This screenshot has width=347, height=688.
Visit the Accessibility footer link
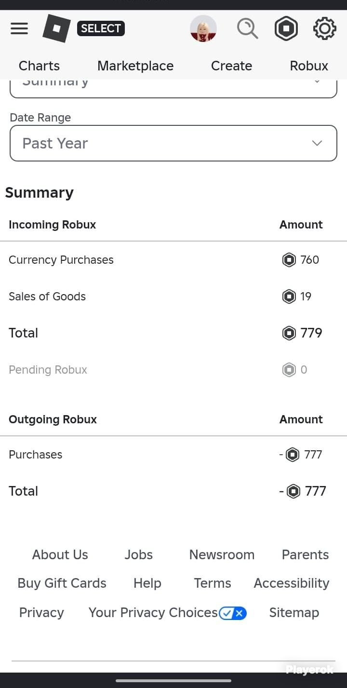tap(292, 583)
